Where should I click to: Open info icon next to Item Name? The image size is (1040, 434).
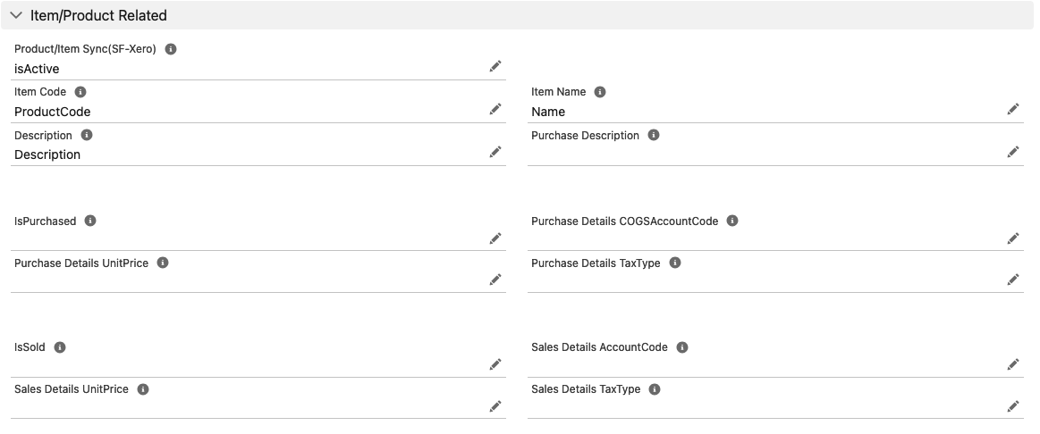pyautogui.click(x=600, y=92)
